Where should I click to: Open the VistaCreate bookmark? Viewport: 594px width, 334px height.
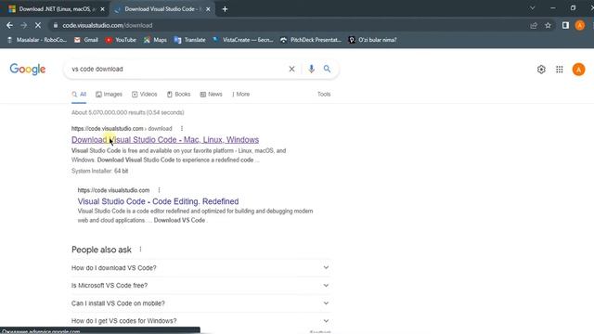(243, 40)
